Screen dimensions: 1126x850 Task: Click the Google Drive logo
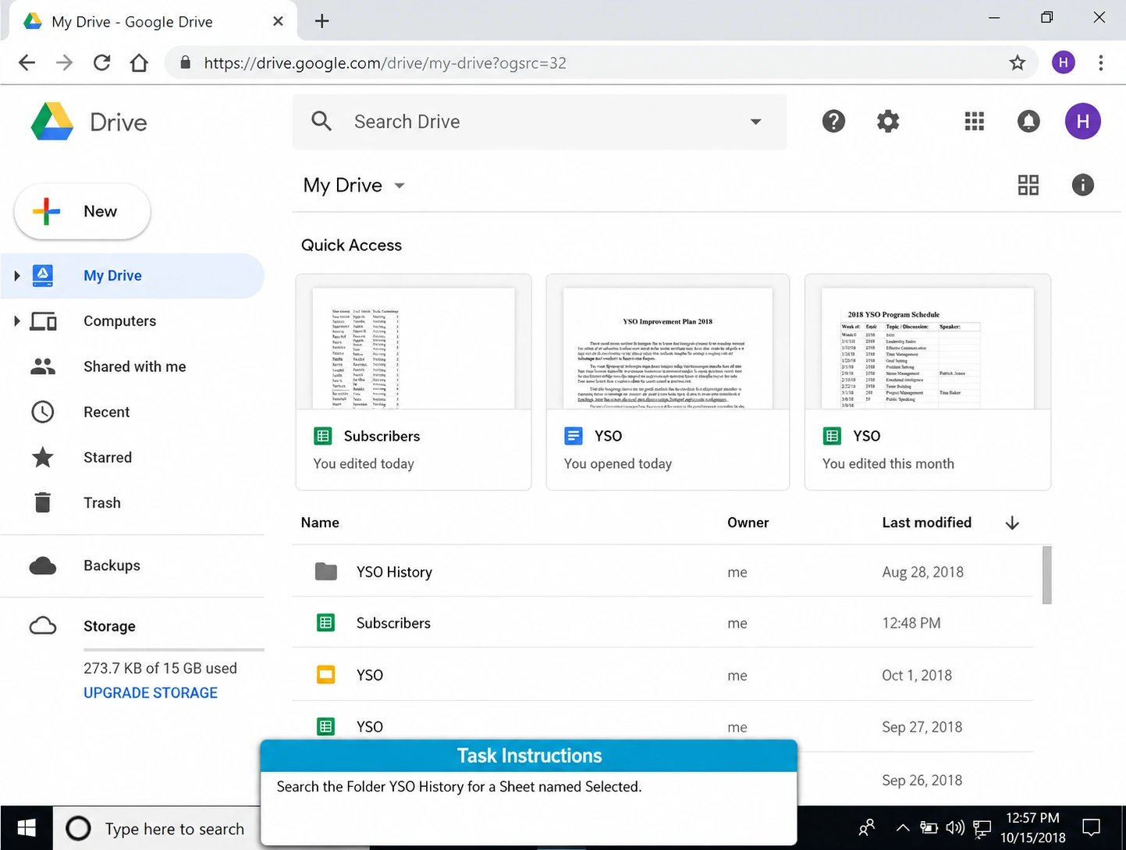click(52, 122)
